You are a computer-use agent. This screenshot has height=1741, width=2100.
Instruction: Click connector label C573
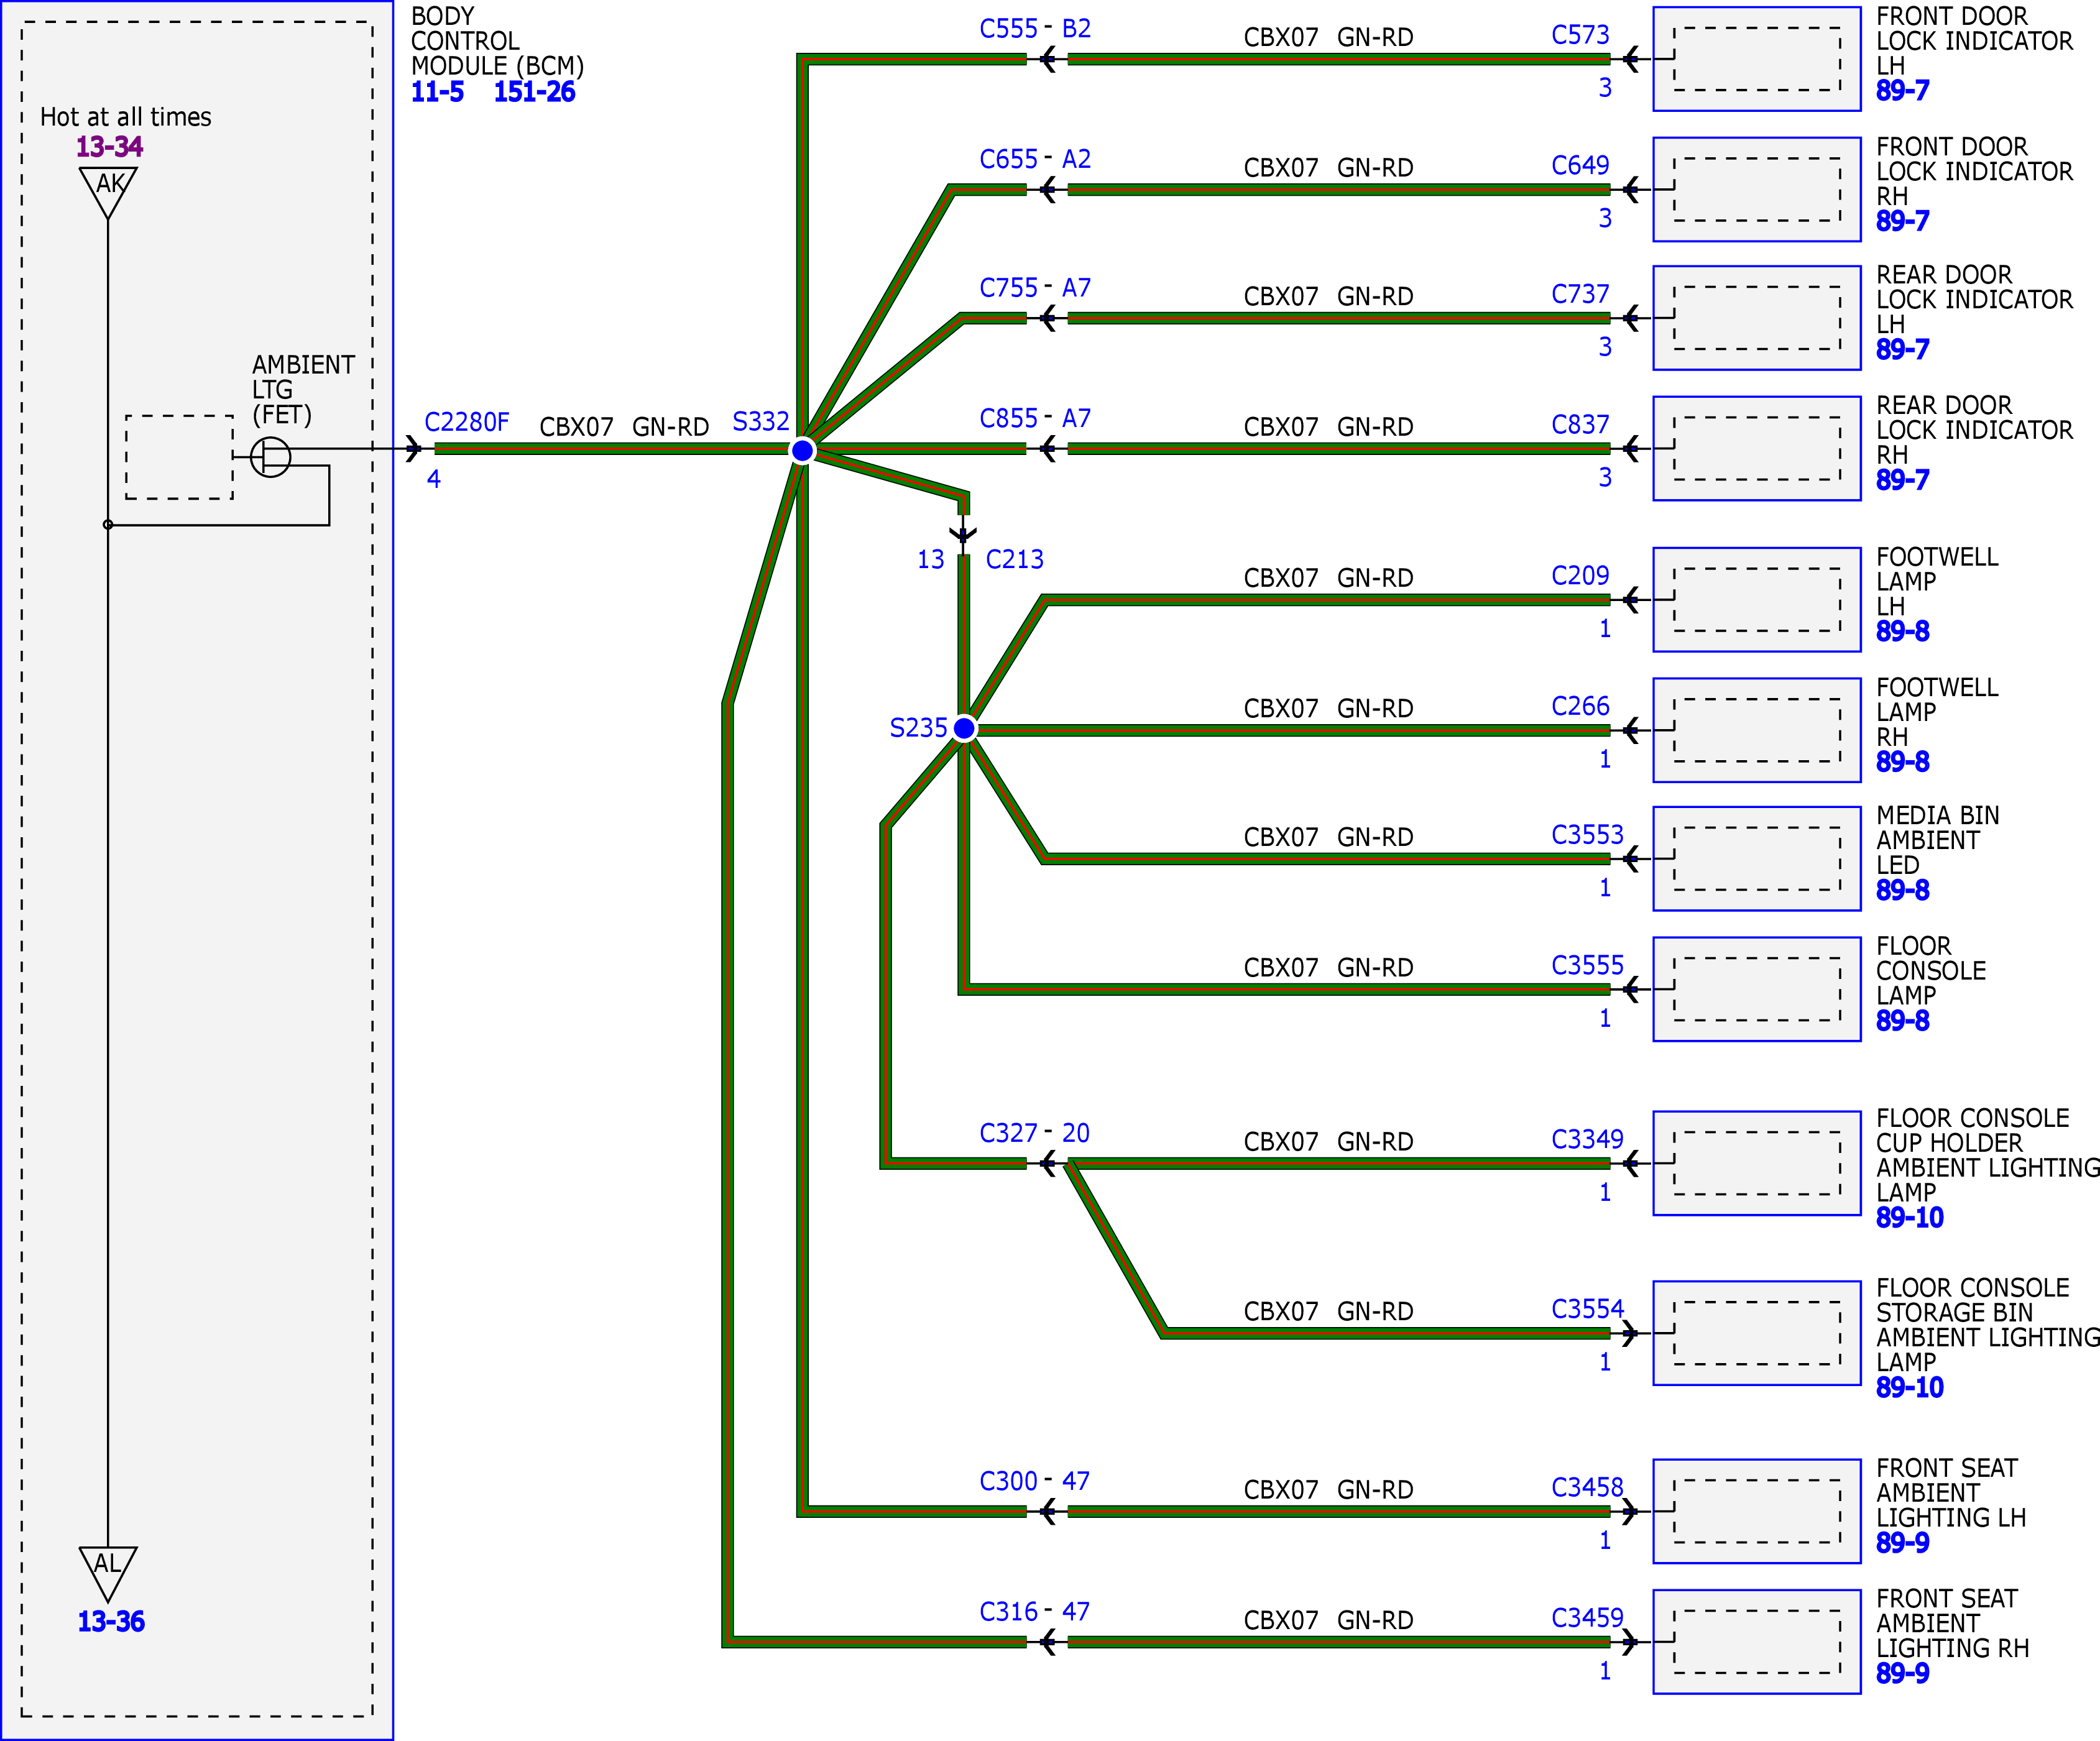(x=1580, y=35)
